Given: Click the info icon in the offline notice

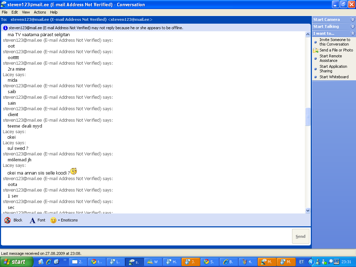Looking at the screenshot, I should 5,28.
